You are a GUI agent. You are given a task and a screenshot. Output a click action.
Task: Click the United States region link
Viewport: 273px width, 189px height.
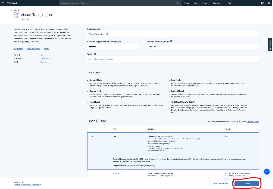point(253,122)
